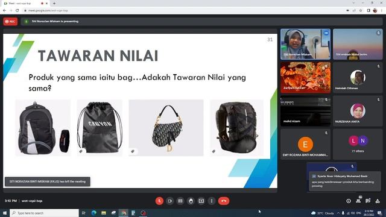Click the share page icon in address bar
Image resolution: width=386 pixels, height=217 pixels.
(354, 11)
